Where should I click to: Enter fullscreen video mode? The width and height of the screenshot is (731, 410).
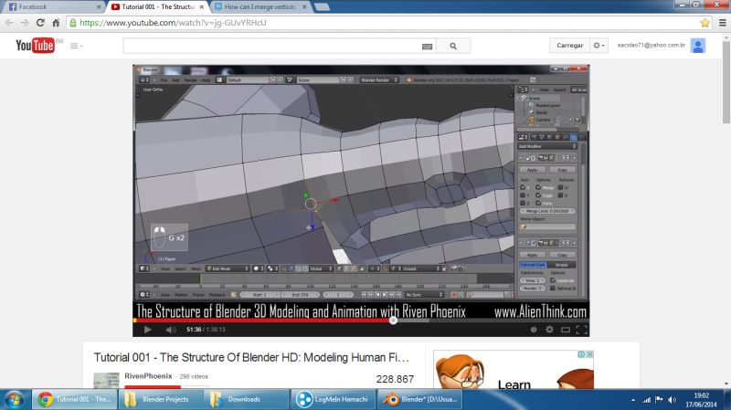pos(581,330)
